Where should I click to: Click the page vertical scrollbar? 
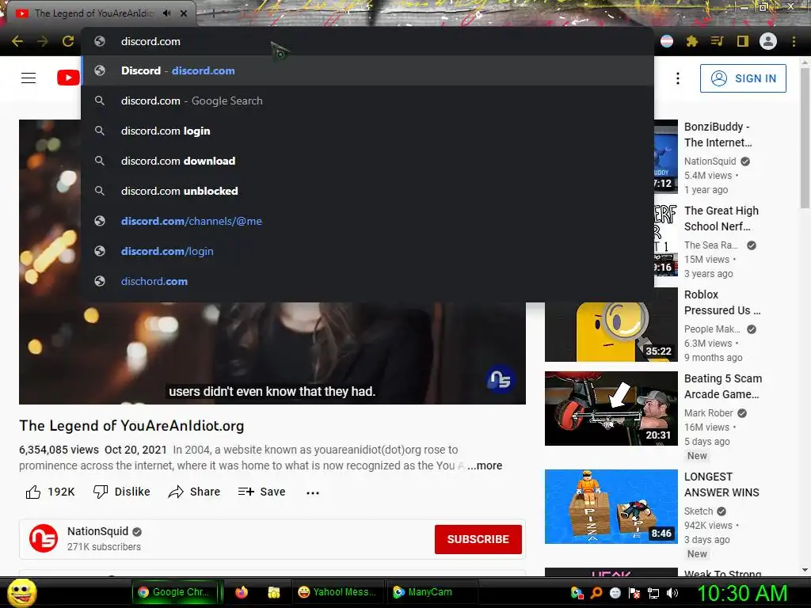pos(805,137)
